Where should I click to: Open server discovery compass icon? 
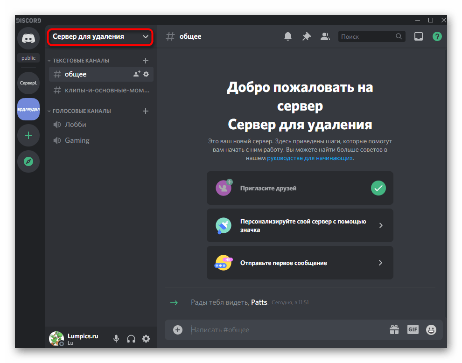coord(28,161)
